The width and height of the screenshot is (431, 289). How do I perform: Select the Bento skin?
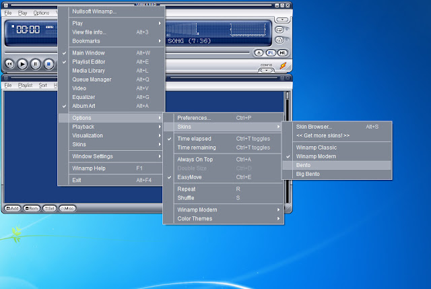pyautogui.click(x=337, y=165)
